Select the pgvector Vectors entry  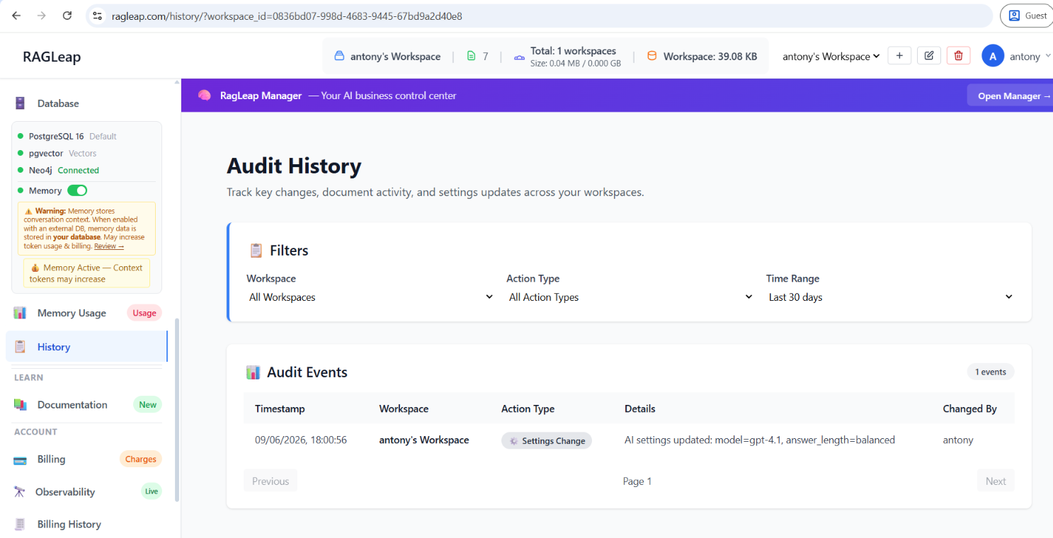(57, 153)
